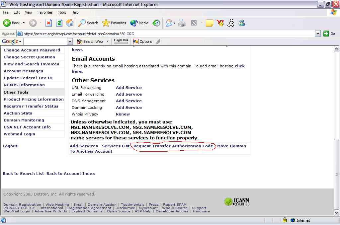Screen dimensions: 340x225
Task: Open Google search box dropdown
Action: click(x=70, y=41)
